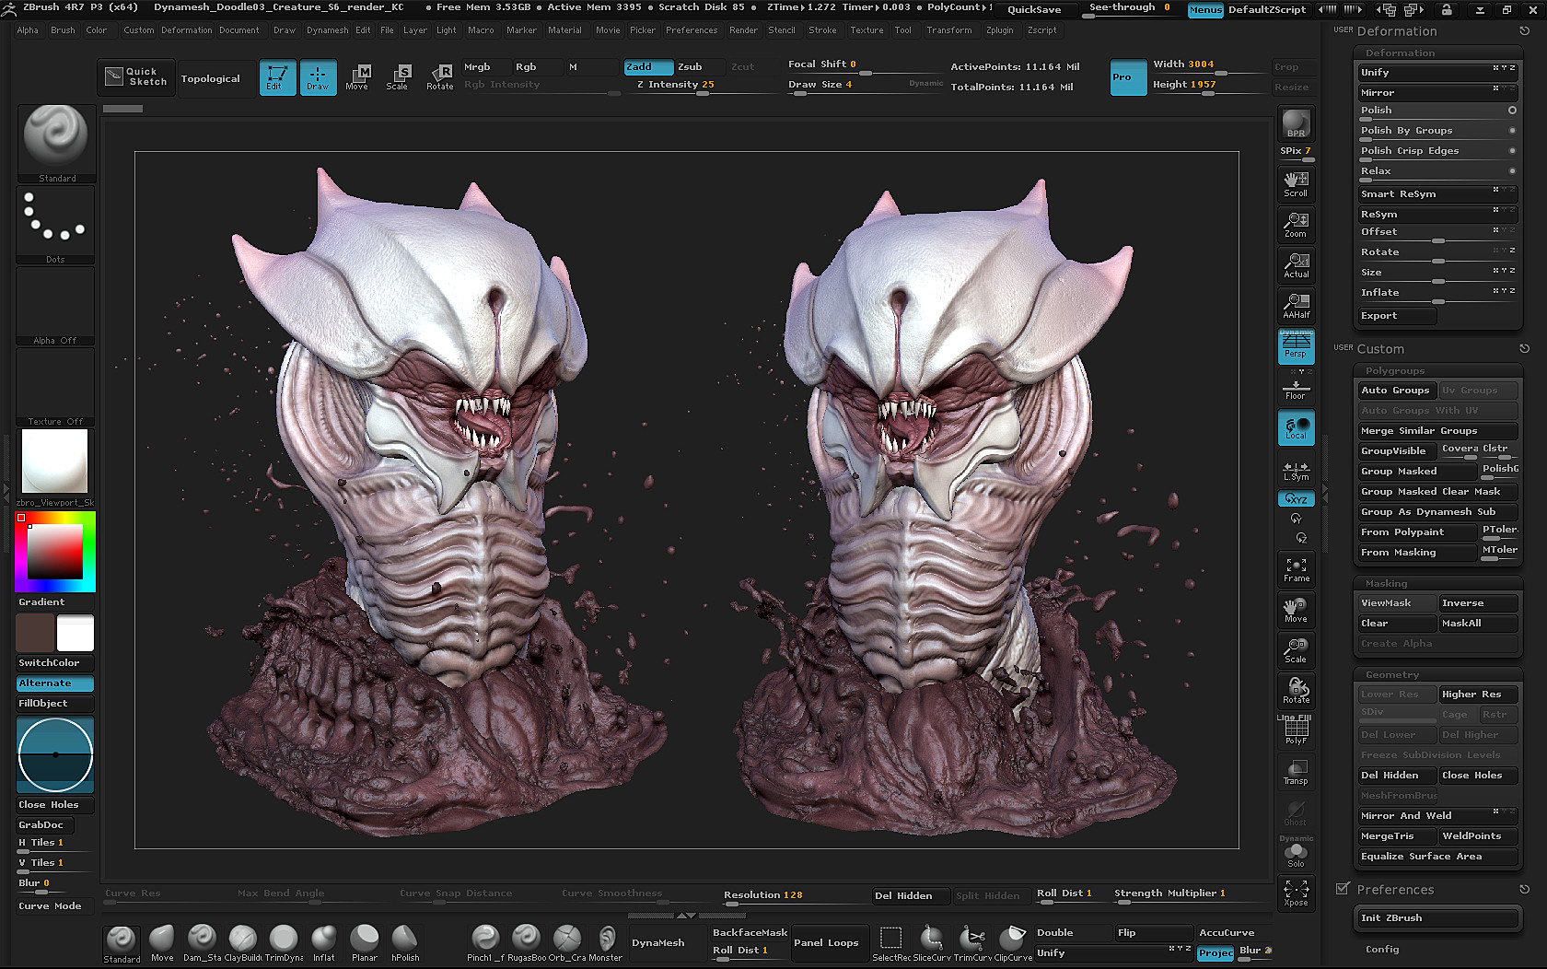The height and width of the screenshot is (969, 1547).
Task: Click the Scroll navigation icon
Action: pyautogui.click(x=1296, y=183)
